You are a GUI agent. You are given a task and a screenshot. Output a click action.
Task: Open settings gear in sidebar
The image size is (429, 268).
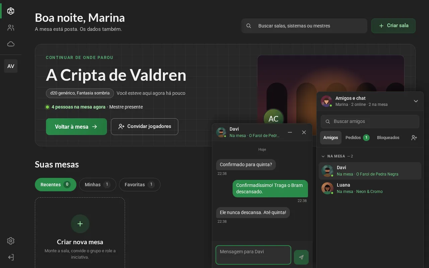point(11,241)
